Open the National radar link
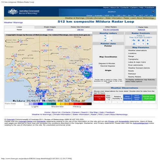 pyautogui.click(x=142, y=30)
